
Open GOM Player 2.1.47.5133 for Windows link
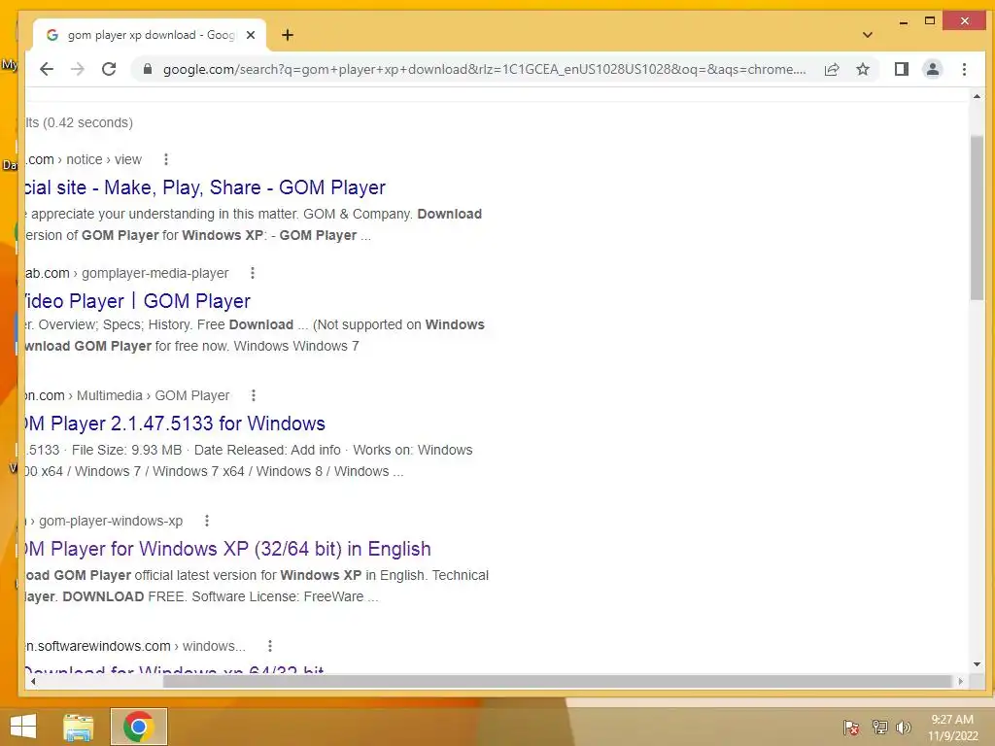(175, 424)
